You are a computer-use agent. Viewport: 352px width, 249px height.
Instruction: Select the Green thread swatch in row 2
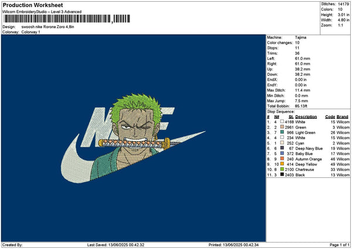tap(282, 127)
